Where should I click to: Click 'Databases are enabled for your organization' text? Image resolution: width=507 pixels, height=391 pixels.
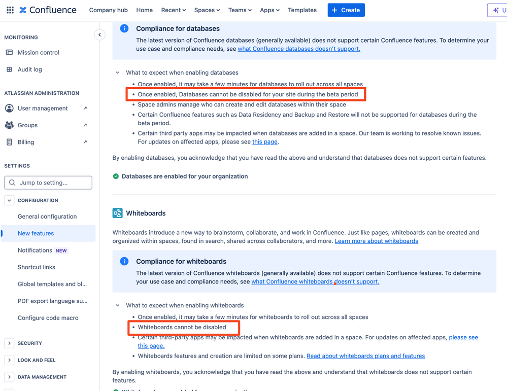point(185,176)
